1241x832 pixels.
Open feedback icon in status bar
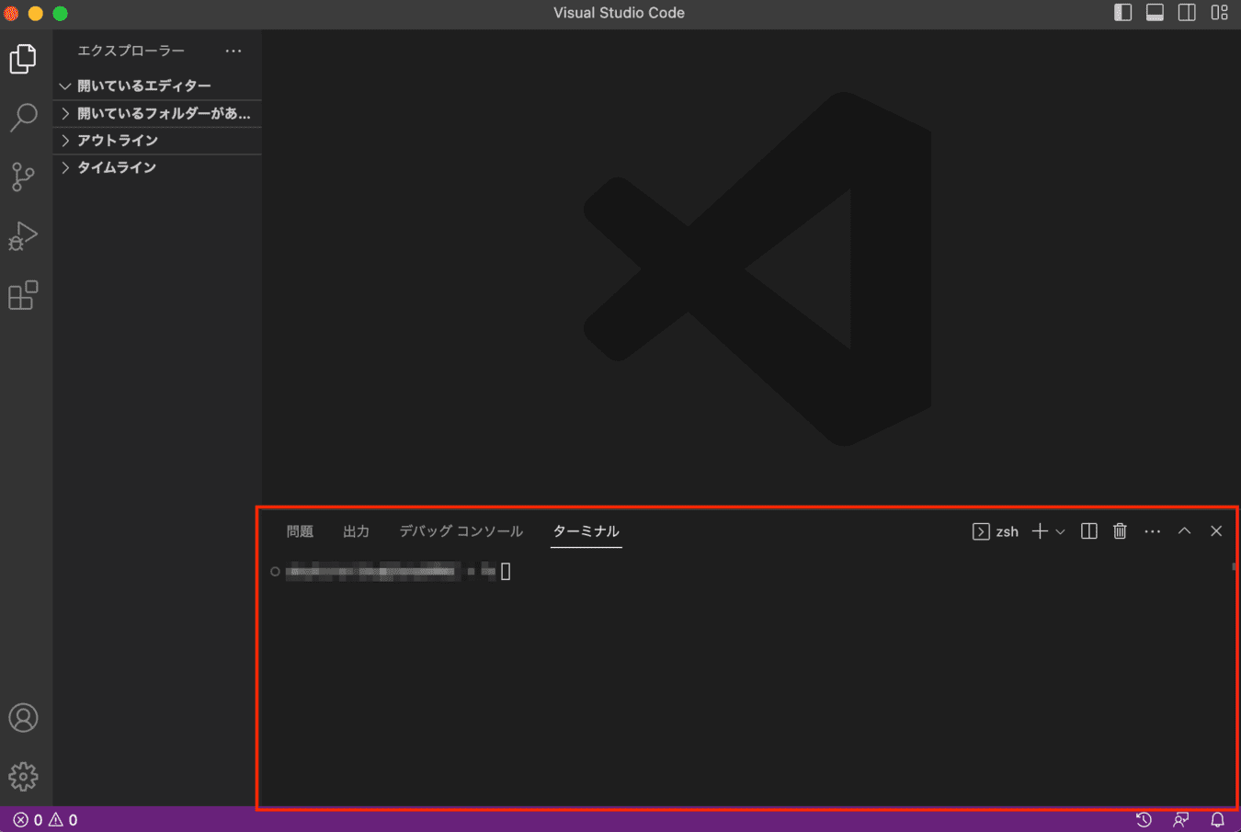click(1181, 820)
